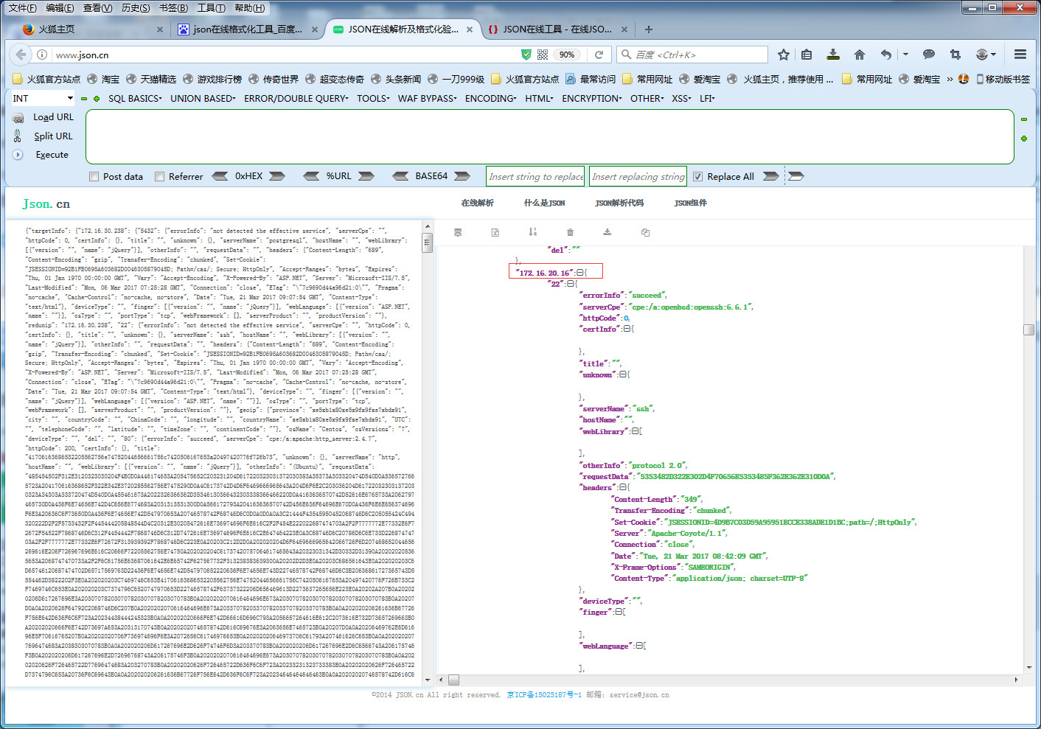Click the QR code icon in the address bar
The height and width of the screenshot is (729, 1041).
click(x=543, y=55)
